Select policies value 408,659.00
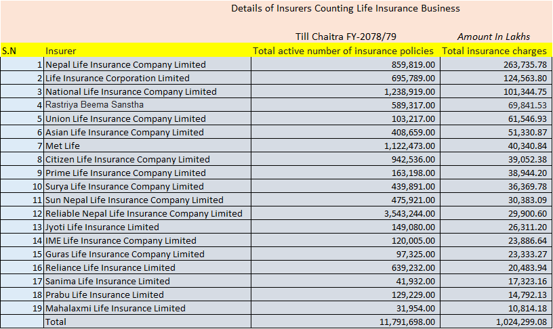553x329 pixels. 413,133
